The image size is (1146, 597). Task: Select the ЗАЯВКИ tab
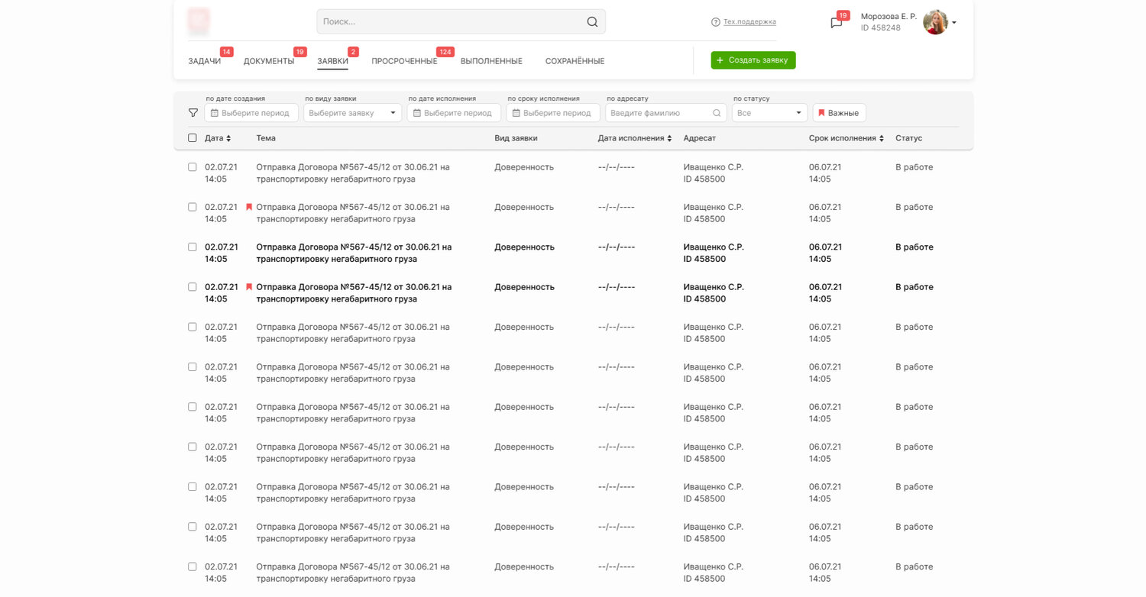[x=333, y=61]
